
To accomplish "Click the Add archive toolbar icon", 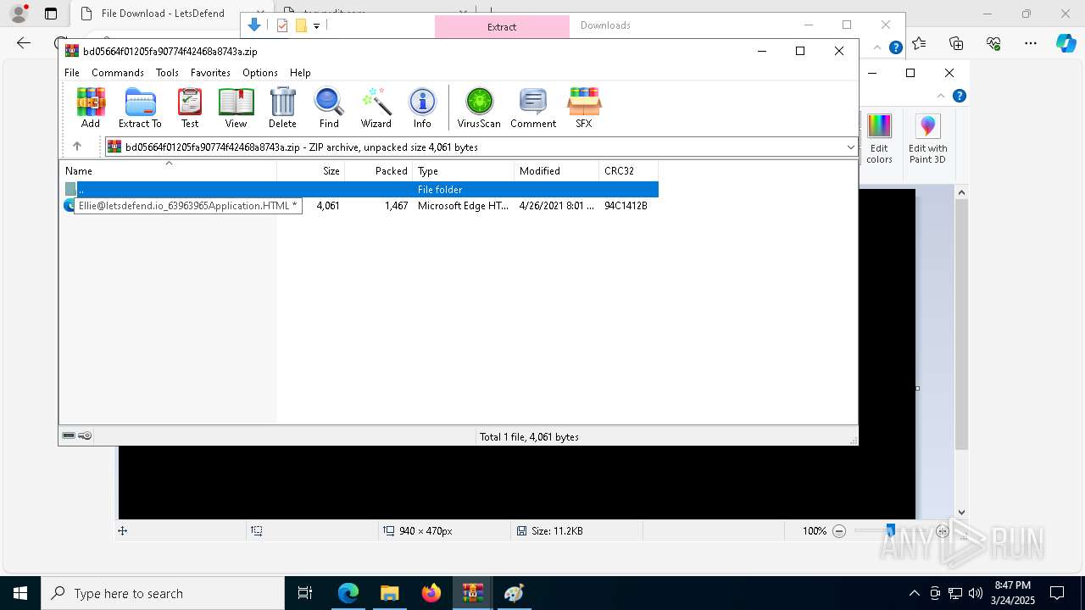I will [91, 108].
